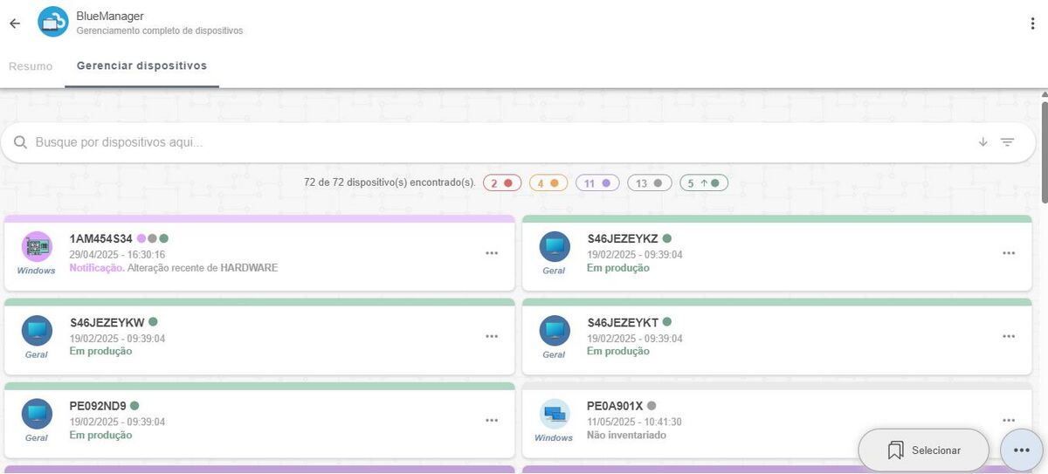Open the vertical three-dot menu at top right
Image resolution: width=1048 pixels, height=474 pixels.
click(x=1032, y=24)
